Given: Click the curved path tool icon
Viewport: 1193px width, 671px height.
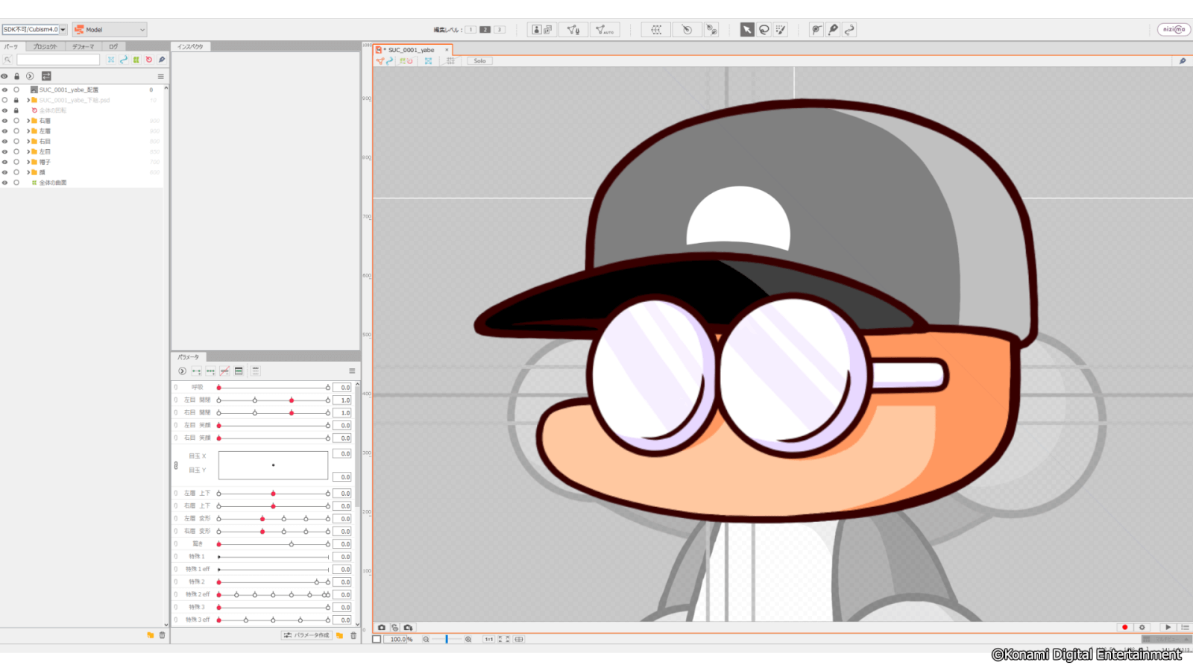Looking at the screenshot, I should click(849, 30).
